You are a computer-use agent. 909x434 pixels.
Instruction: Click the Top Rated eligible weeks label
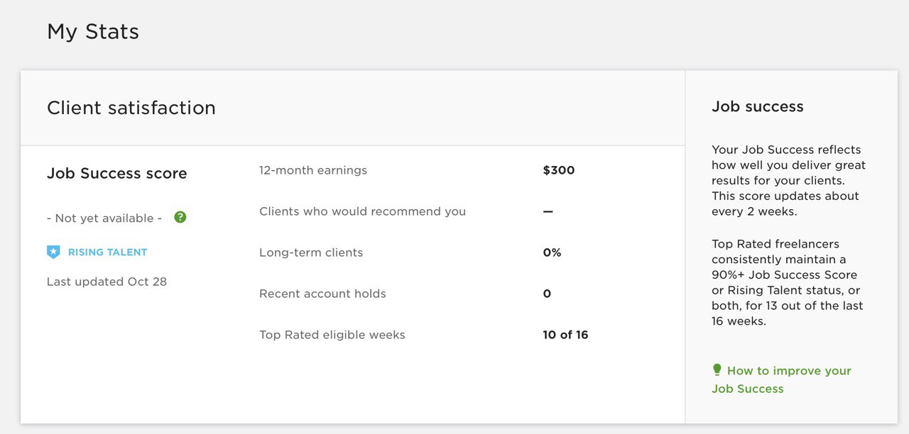click(x=332, y=335)
